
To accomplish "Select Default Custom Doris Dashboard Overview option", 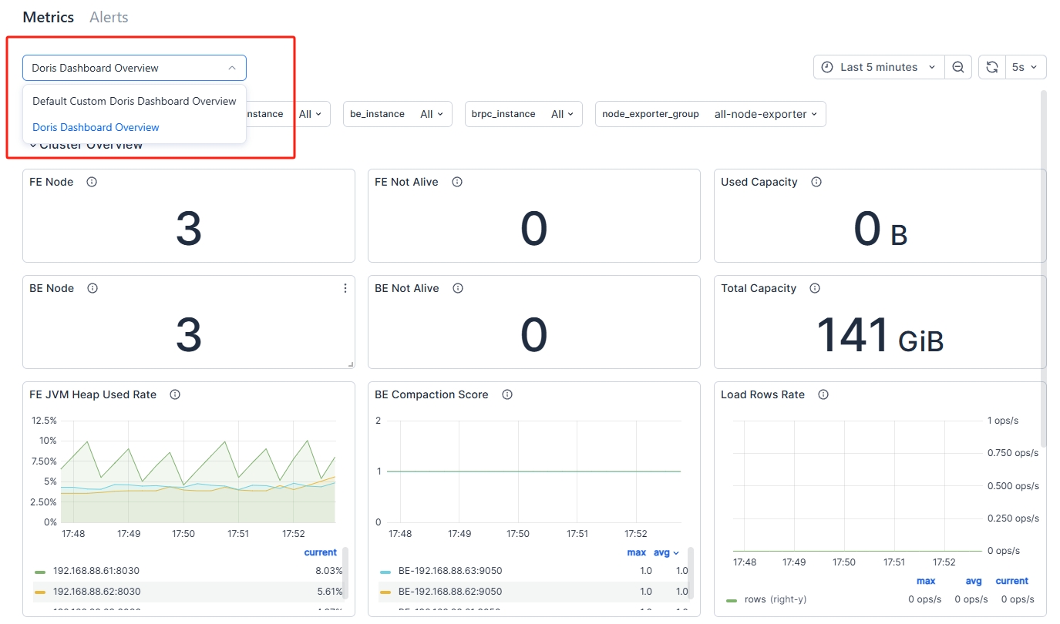I will 134,101.
